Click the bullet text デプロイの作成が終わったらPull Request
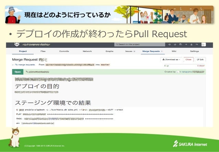The height and width of the screenshot is (152, 219). click(102, 34)
